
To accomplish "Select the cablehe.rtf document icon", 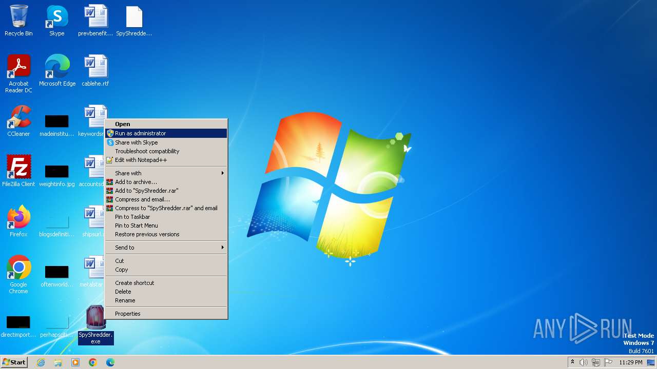I will tap(95, 71).
